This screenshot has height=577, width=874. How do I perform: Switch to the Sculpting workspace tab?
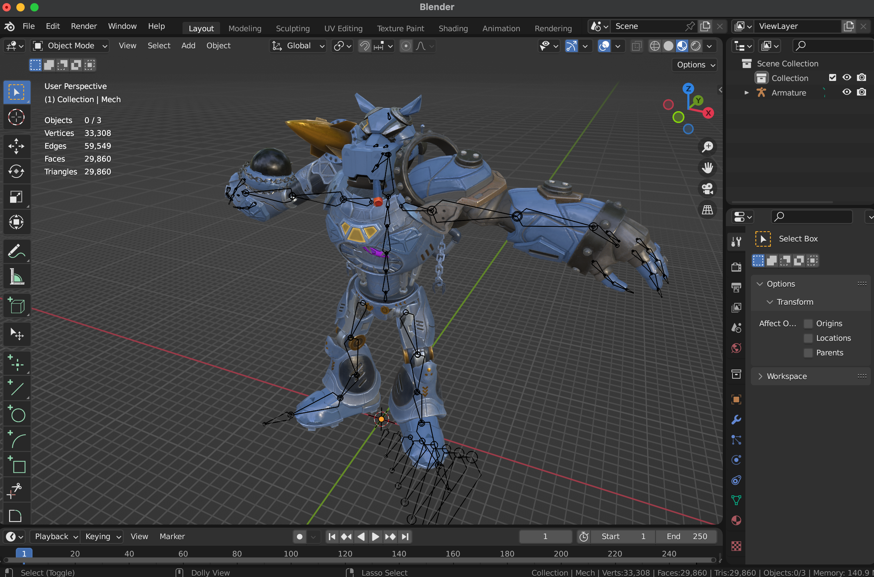[x=292, y=28]
